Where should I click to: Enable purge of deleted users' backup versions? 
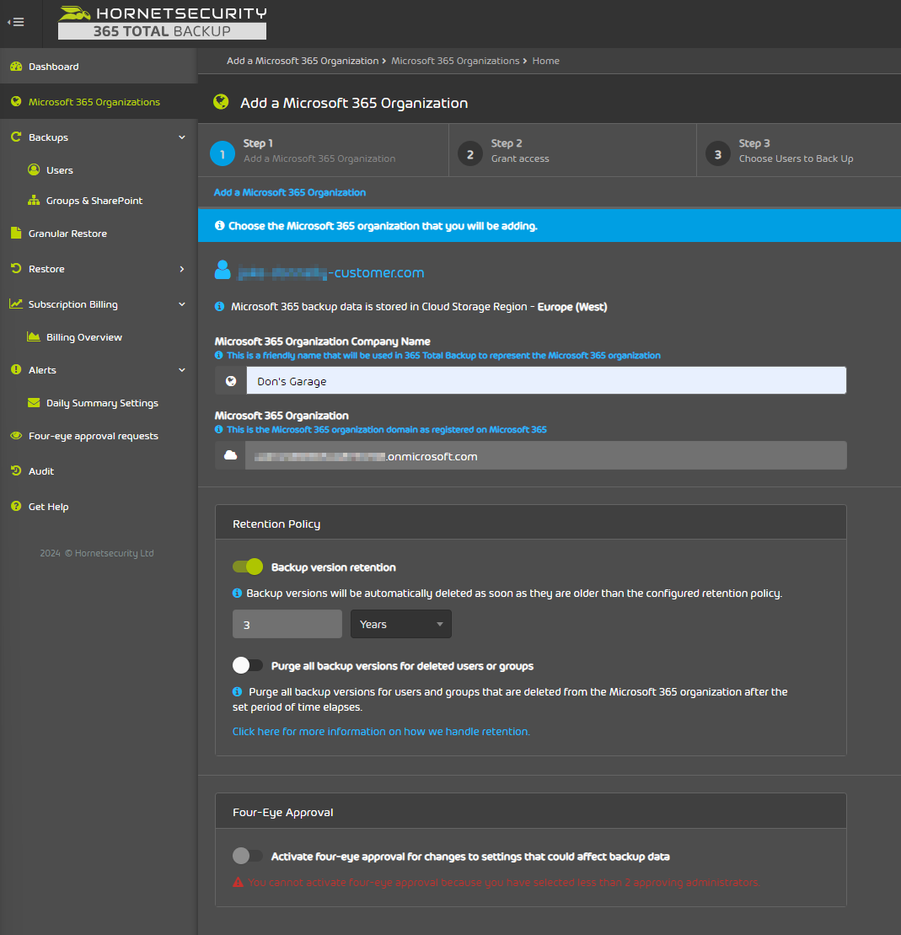point(247,665)
